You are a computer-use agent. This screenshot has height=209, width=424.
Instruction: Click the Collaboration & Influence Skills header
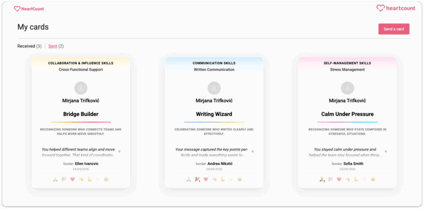tap(81, 63)
